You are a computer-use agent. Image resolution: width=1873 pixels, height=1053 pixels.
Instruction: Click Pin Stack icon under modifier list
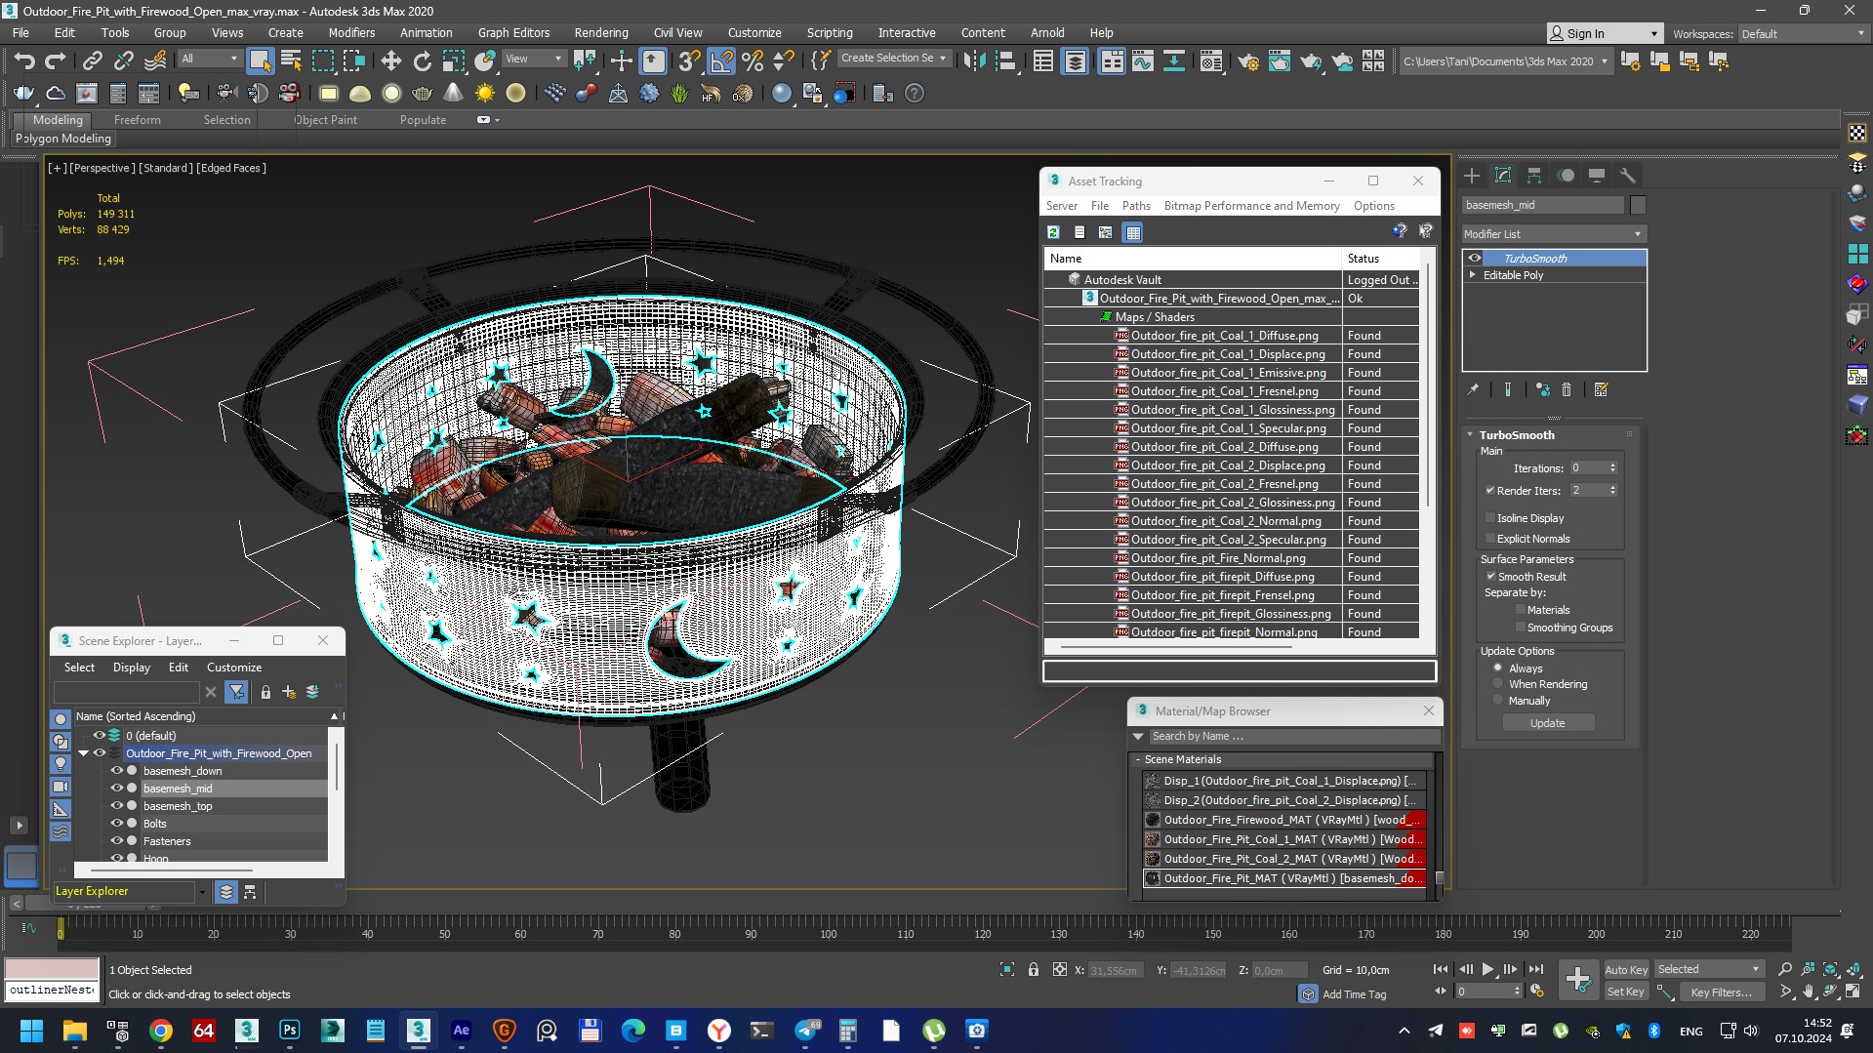(1473, 389)
